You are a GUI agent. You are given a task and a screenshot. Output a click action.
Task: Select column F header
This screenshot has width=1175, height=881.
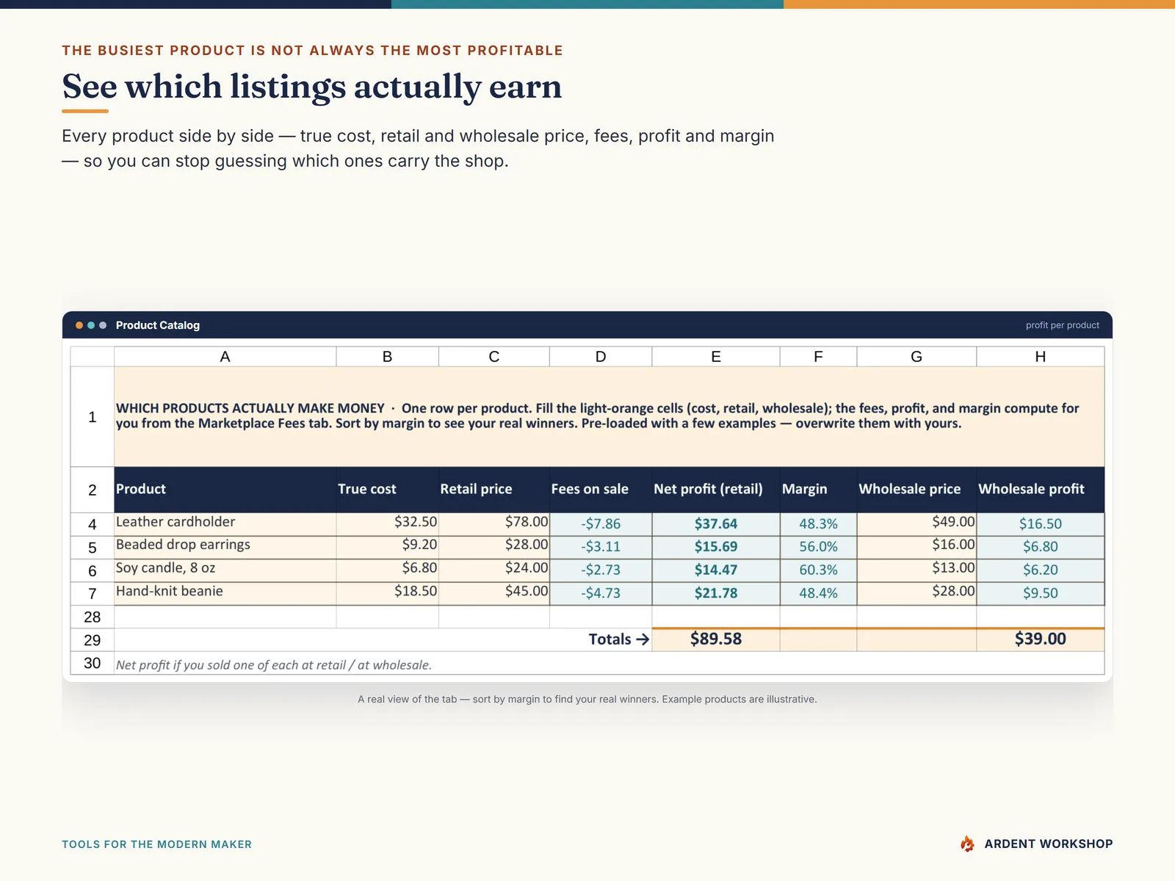[x=818, y=357]
